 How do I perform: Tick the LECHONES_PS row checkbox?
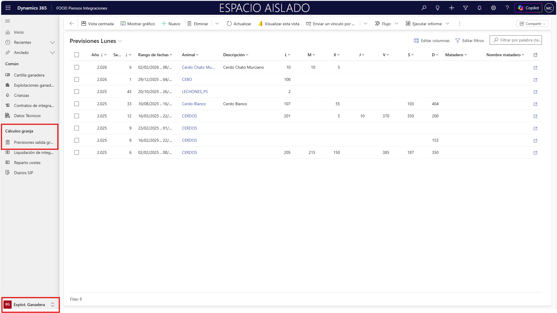77,92
